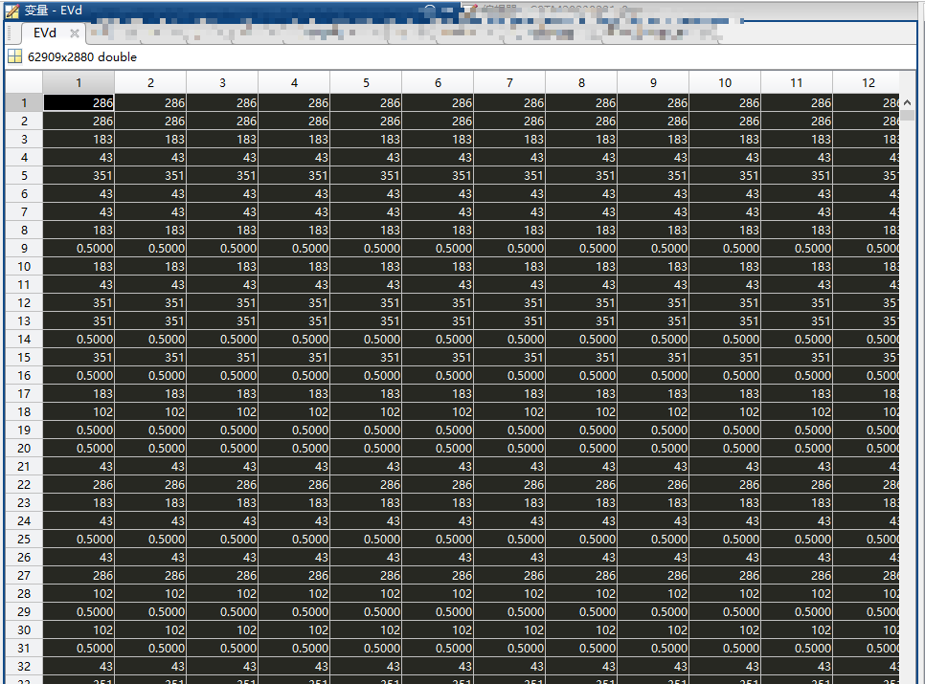The image size is (925, 684).
Task: Select row header 5
Action: (24, 176)
